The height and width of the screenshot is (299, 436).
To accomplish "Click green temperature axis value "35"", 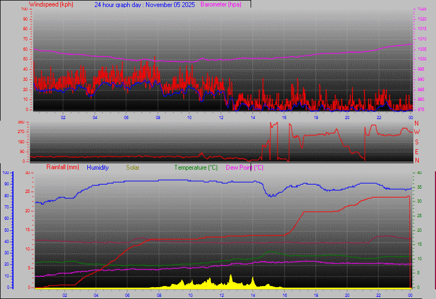I will pos(419,187).
